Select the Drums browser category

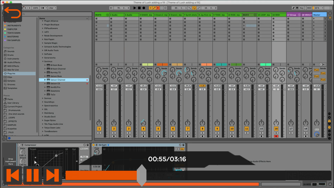10,55
